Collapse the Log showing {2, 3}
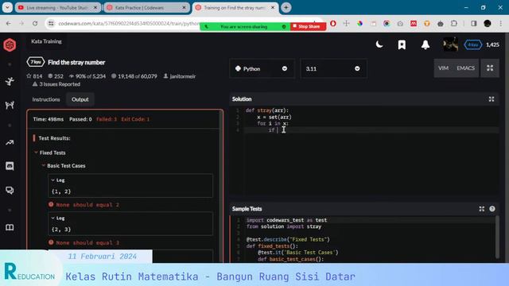Viewport: 509px width, 286px height. pyautogui.click(x=58, y=218)
